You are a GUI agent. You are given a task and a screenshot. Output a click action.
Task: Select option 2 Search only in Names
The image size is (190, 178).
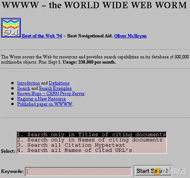pos(92,140)
